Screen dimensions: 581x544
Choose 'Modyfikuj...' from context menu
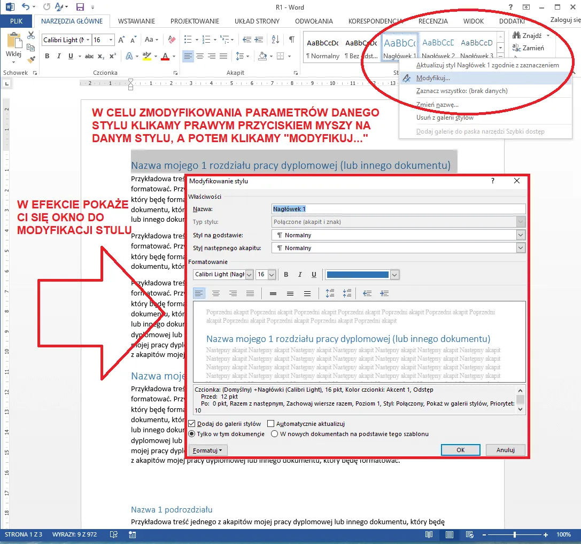coord(432,78)
